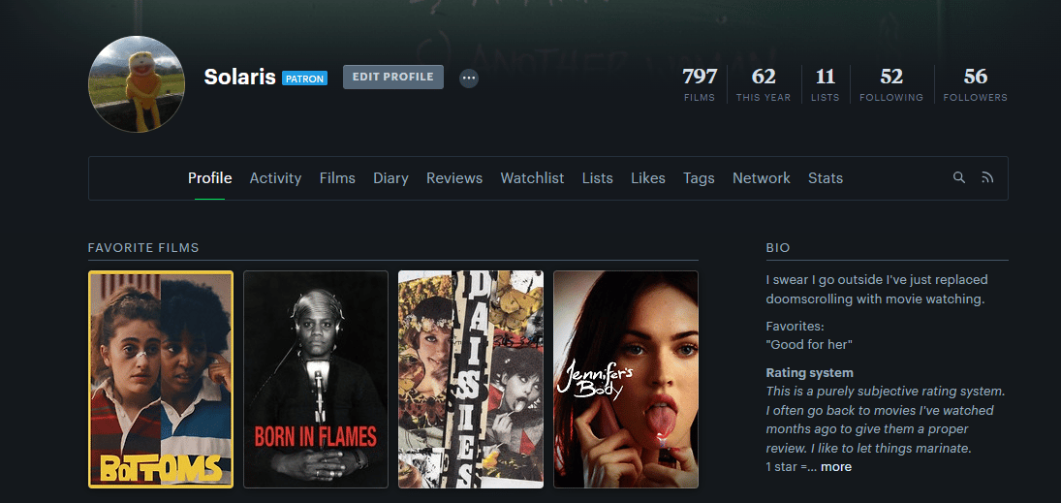1061x503 pixels.
Task: Open the three-dots profile options menu
Action: pyautogui.click(x=469, y=79)
